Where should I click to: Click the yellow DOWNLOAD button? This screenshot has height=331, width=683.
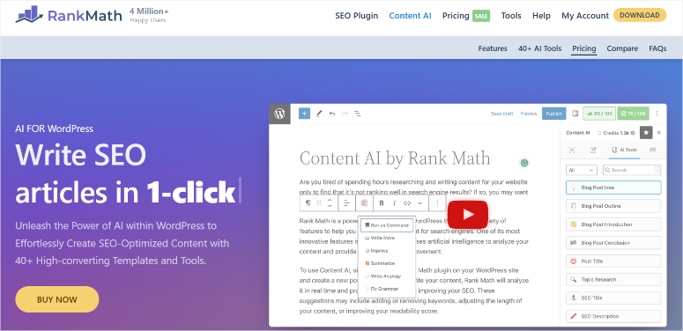640,15
